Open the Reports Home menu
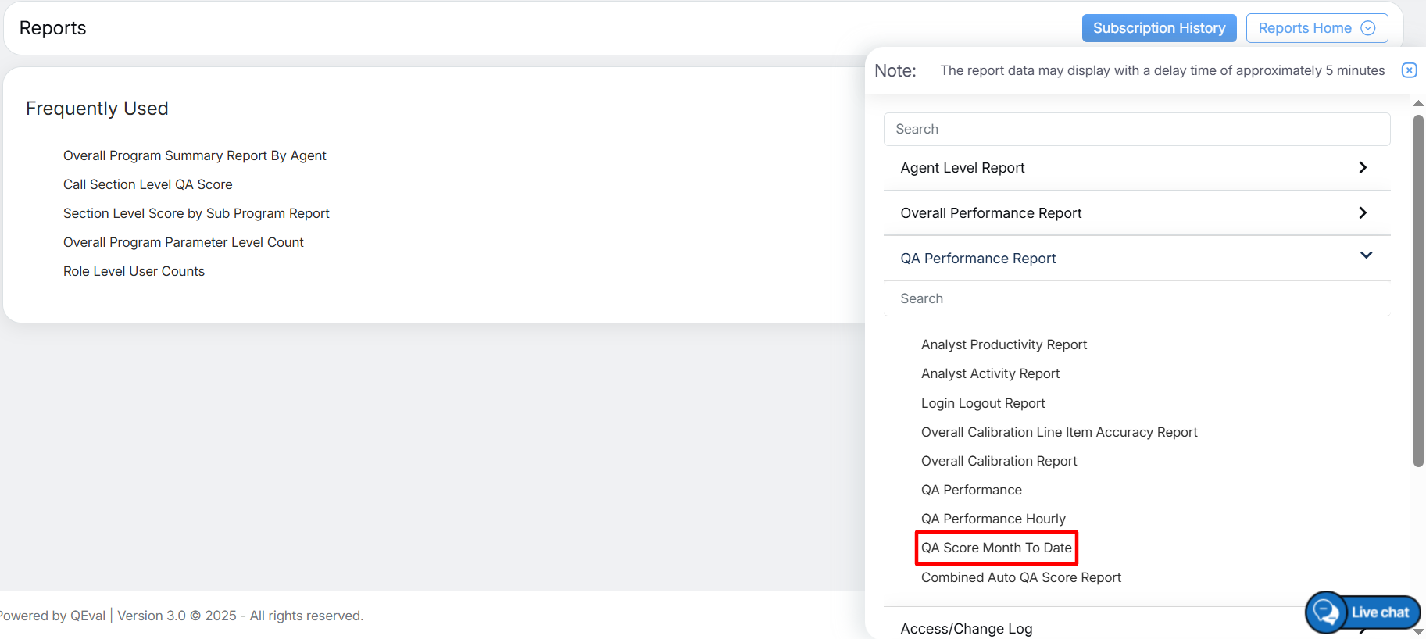The width and height of the screenshot is (1426, 639). click(x=1304, y=28)
